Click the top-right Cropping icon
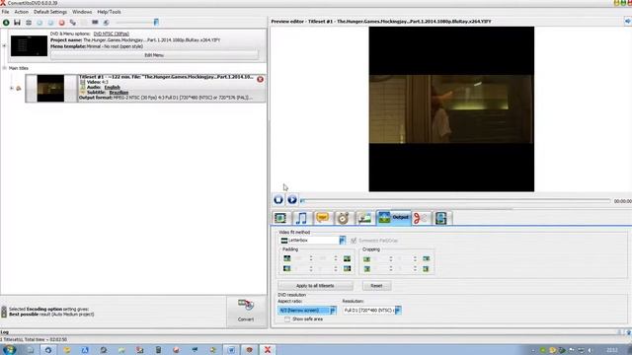The width and height of the screenshot is (632, 355). (x=426, y=258)
